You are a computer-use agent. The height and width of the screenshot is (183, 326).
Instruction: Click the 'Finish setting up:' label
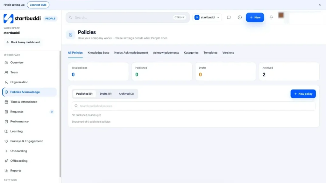(14, 5)
